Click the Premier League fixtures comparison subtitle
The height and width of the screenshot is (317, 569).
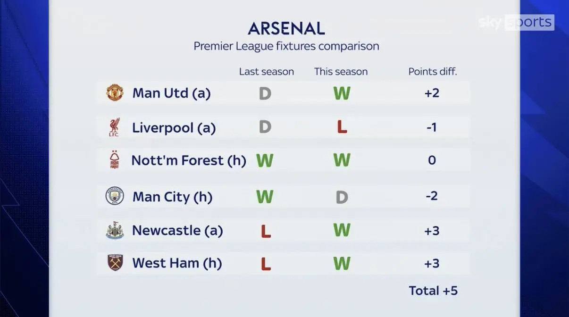(x=286, y=46)
